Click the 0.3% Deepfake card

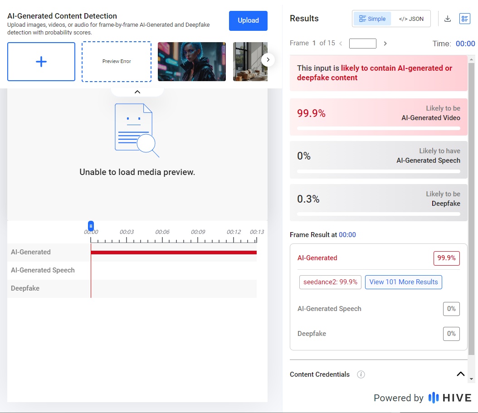pos(378,203)
